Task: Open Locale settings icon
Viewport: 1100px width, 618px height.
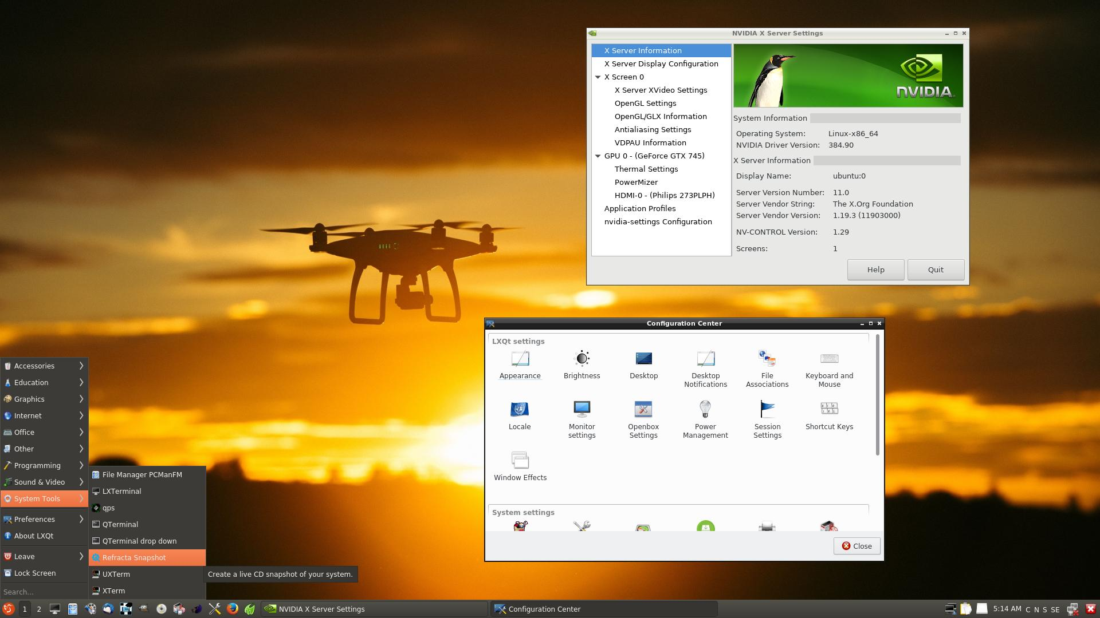Action: (520, 416)
